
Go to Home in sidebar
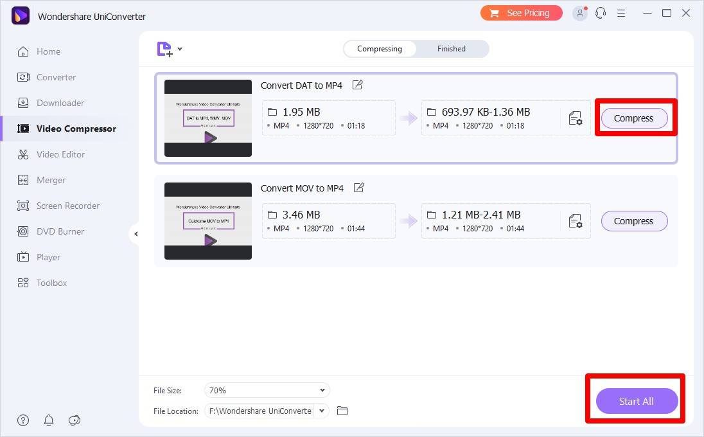point(48,51)
